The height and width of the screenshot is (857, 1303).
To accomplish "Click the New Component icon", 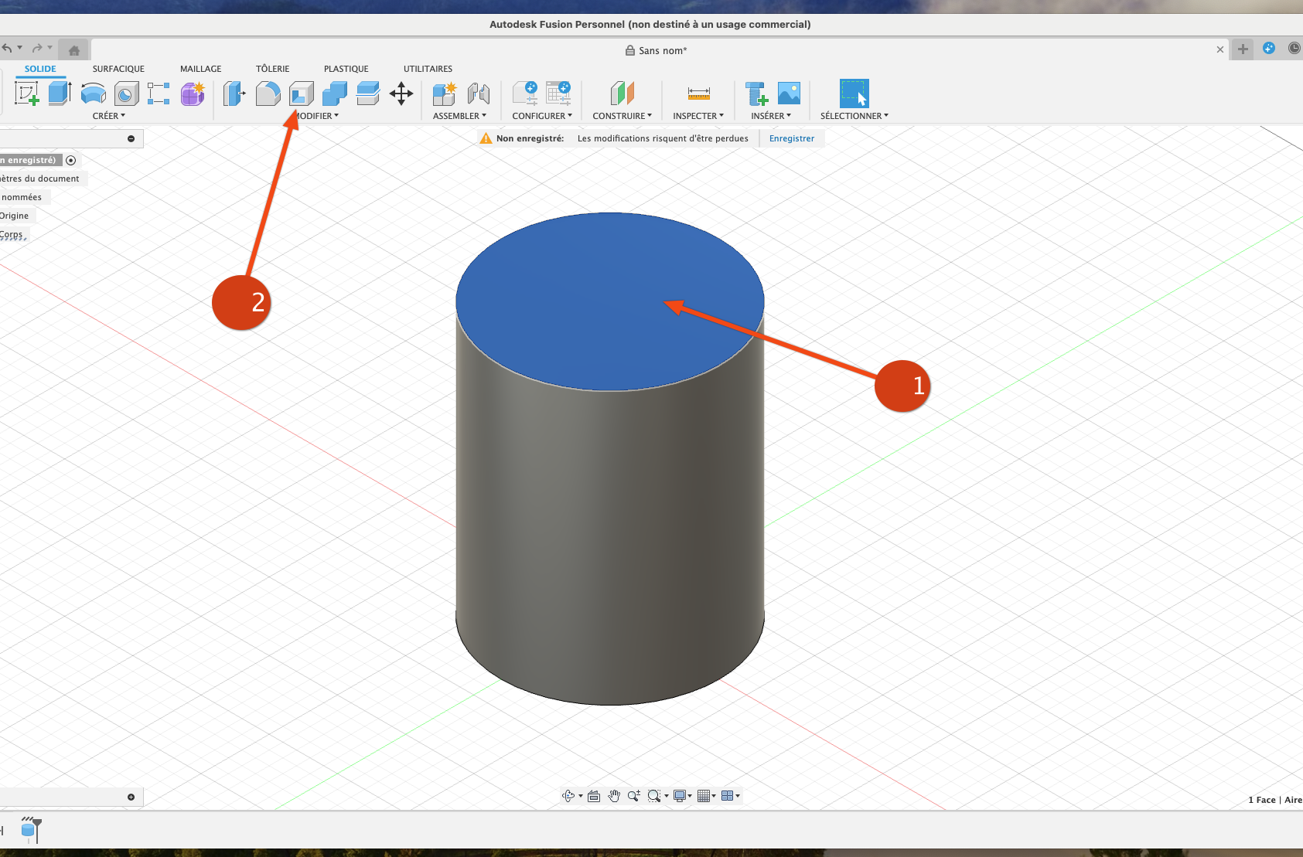I will click(445, 94).
